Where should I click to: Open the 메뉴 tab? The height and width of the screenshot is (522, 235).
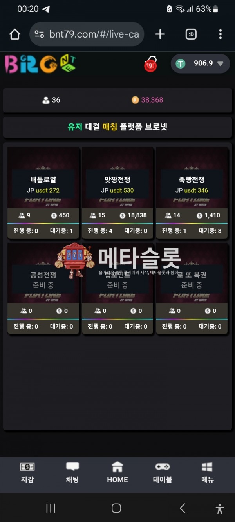(x=207, y=473)
